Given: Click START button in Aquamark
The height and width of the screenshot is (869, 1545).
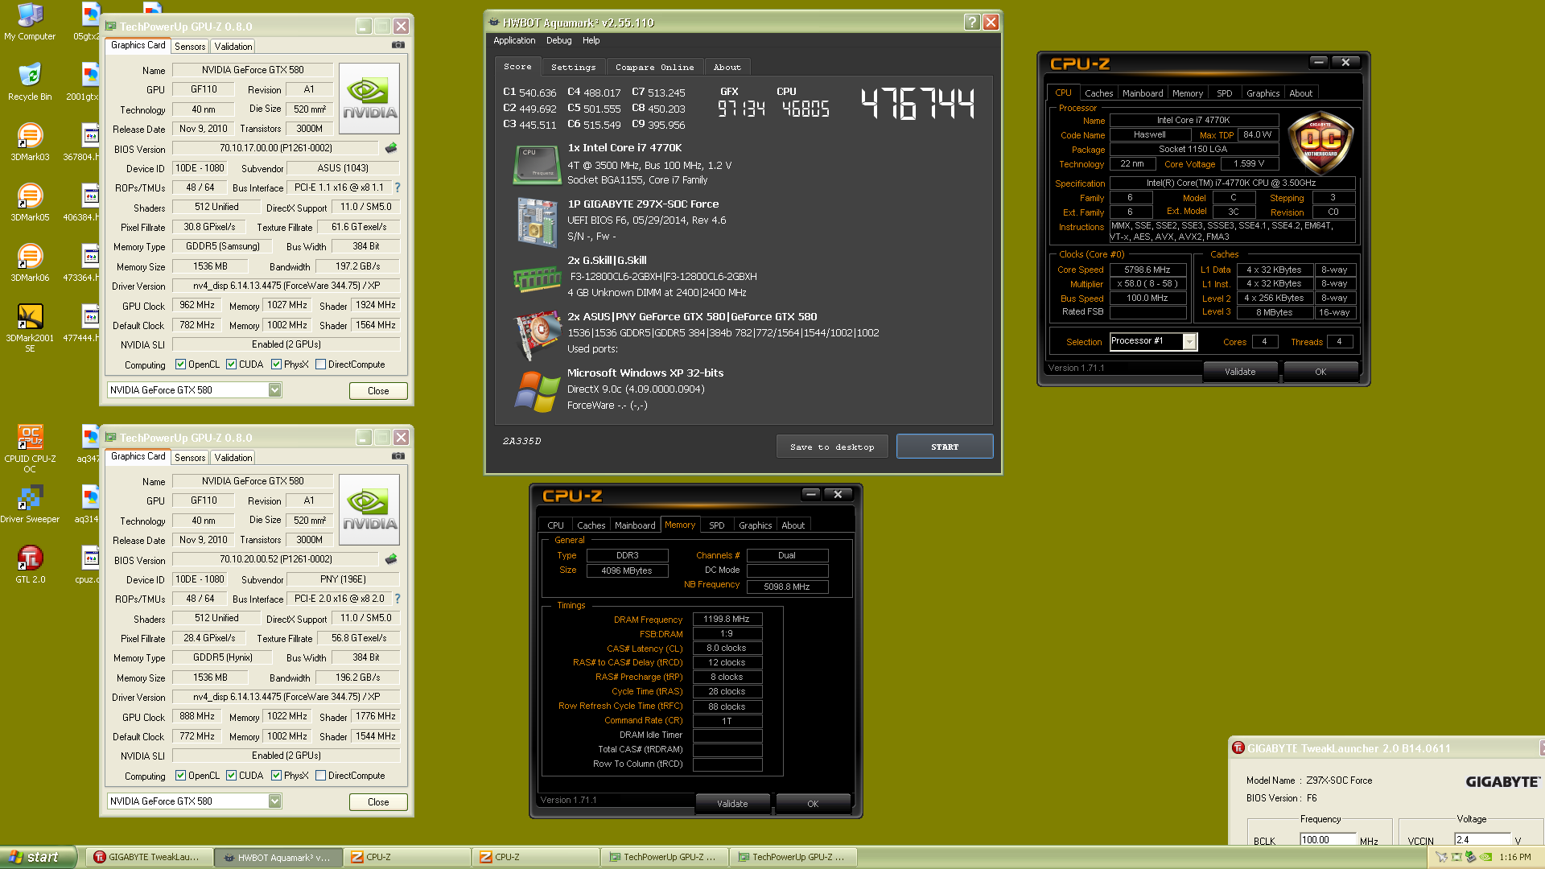Looking at the screenshot, I should [x=945, y=447].
